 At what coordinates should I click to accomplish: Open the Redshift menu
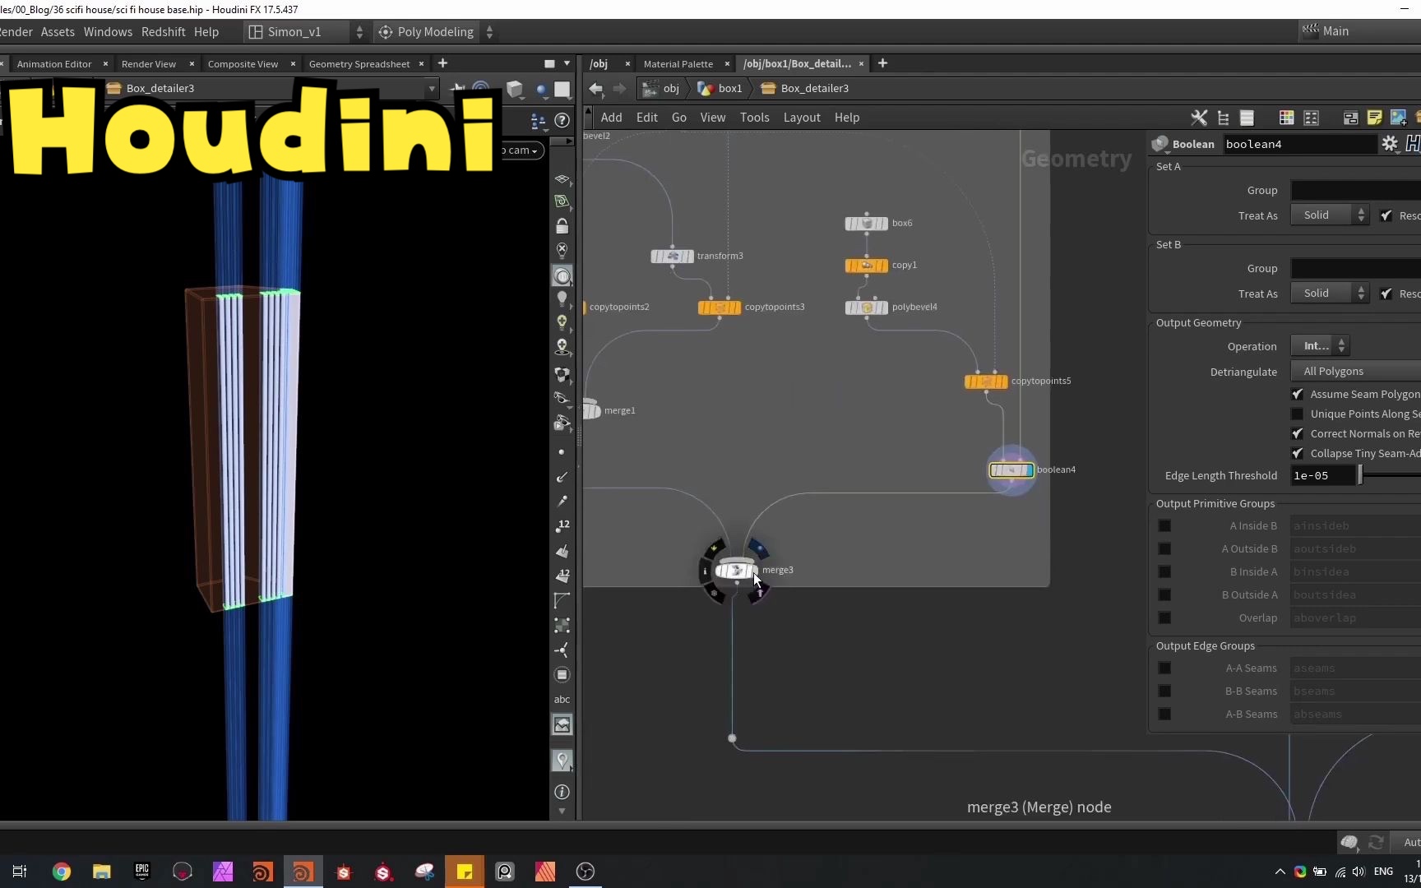[x=164, y=32]
